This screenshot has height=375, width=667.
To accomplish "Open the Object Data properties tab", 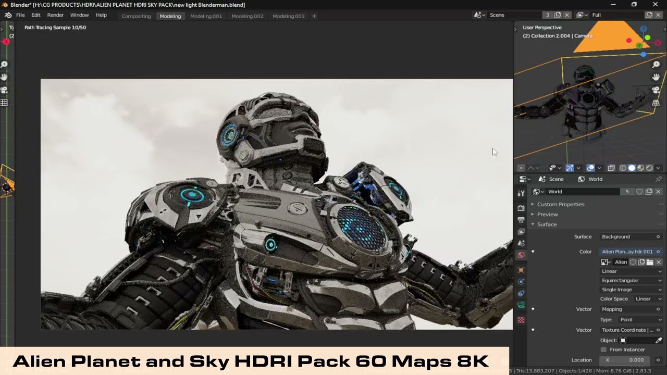I will click(x=521, y=305).
